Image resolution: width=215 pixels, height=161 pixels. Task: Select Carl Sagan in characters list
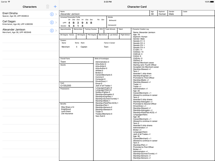30,23
